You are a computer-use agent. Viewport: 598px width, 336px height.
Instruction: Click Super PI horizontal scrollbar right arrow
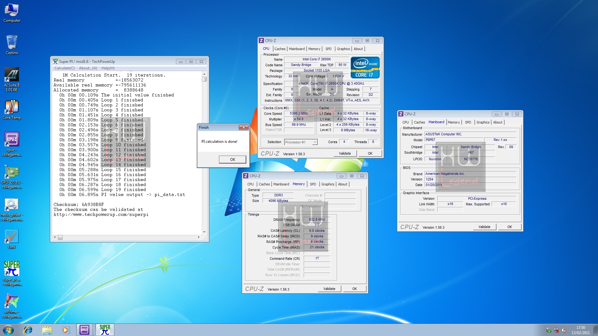pos(199,237)
